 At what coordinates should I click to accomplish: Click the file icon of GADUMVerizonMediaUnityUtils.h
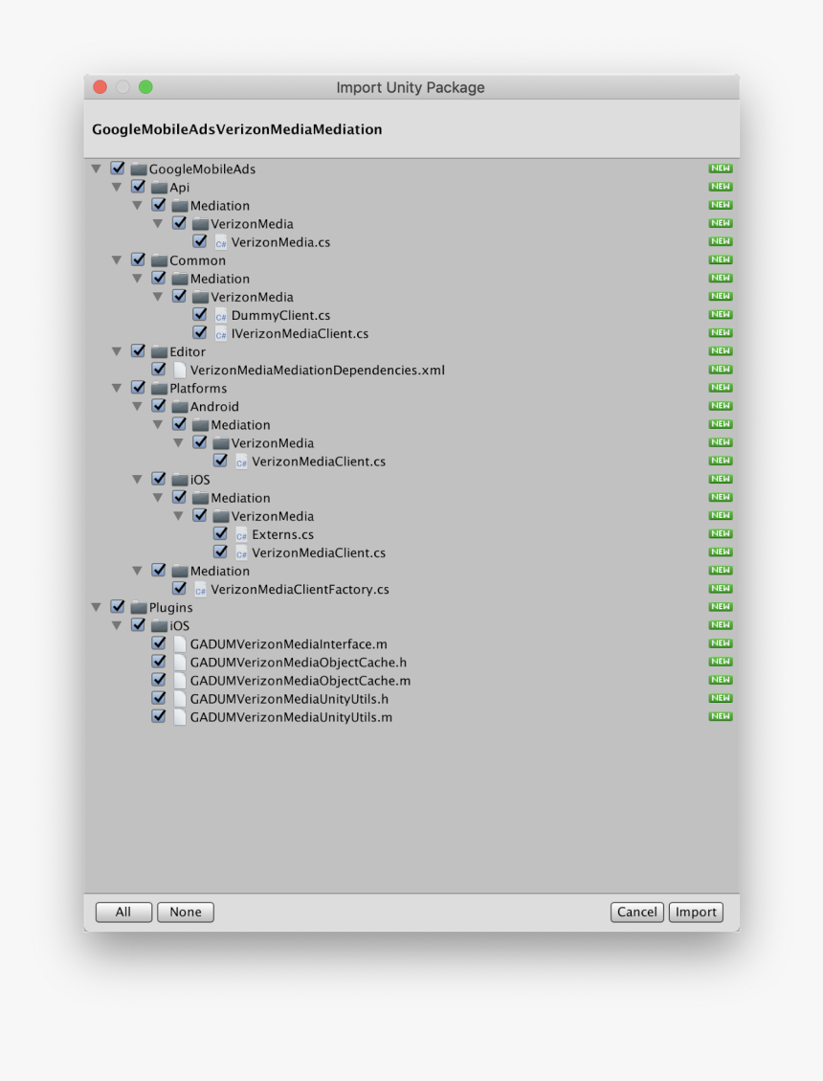click(x=179, y=699)
